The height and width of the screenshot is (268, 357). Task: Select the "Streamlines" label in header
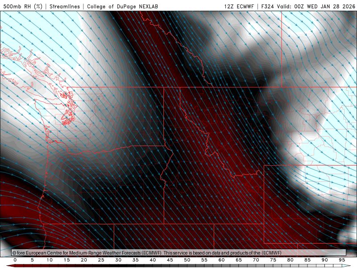tap(65, 6)
